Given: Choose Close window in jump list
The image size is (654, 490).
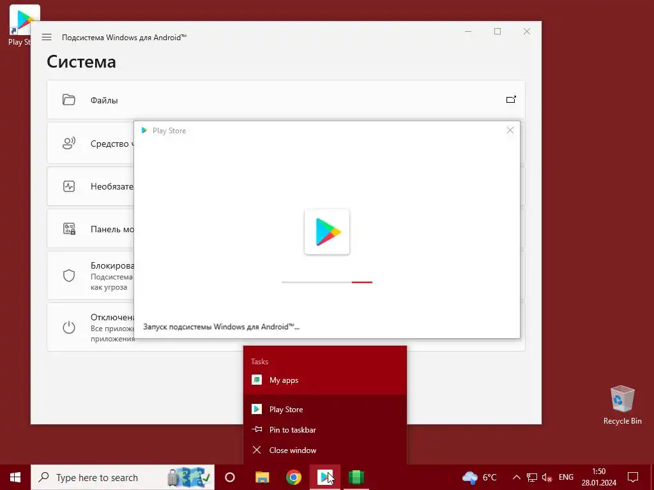Looking at the screenshot, I should click(325, 450).
